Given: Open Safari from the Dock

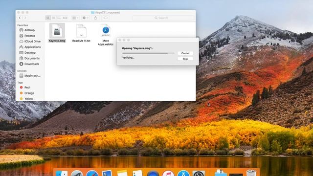Looking at the screenshot, I should 92,173.
